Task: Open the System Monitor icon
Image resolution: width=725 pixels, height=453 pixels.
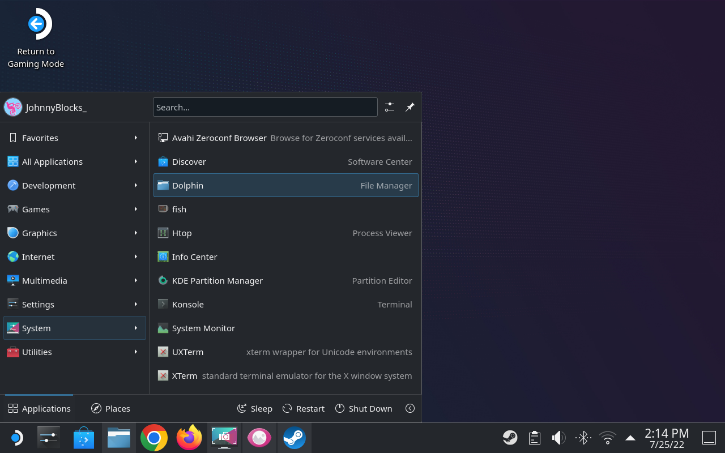Action: pos(163,328)
